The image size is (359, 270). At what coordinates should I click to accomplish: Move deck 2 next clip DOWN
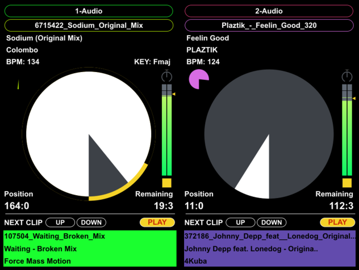pyautogui.click(x=272, y=222)
